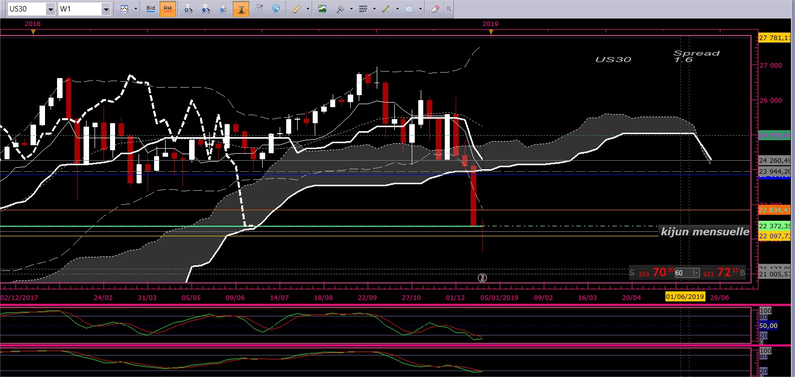Open the US30 symbol dropdown
Screen dimensions: 795x377
click(x=50, y=9)
